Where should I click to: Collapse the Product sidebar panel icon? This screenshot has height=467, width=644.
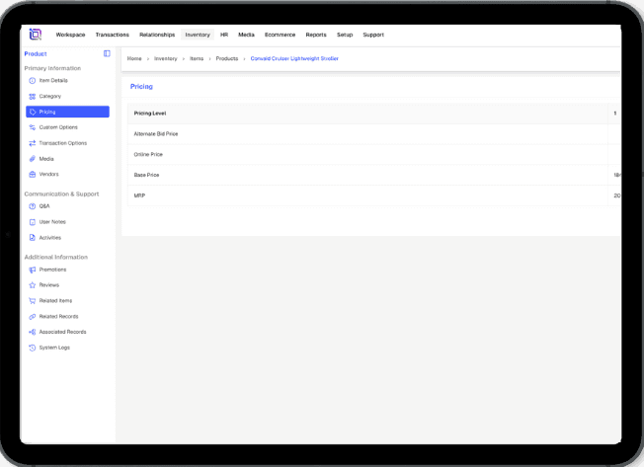tap(107, 53)
